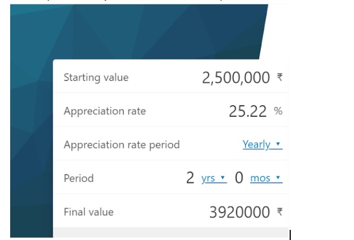Viewport: 354px width, 240px height.
Task: Click the percent symbol beside Appreciation rate
Action: [x=278, y=111]
